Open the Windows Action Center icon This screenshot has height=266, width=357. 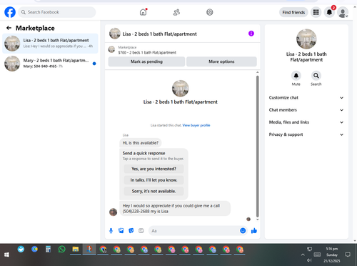[348, 255]
